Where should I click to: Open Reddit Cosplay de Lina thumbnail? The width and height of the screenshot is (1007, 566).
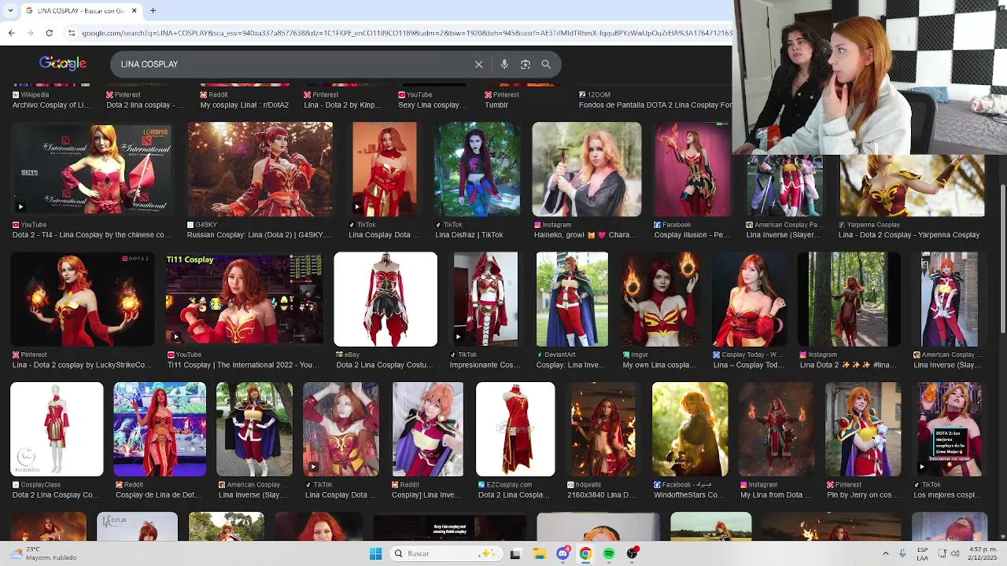tap(160, 429)
